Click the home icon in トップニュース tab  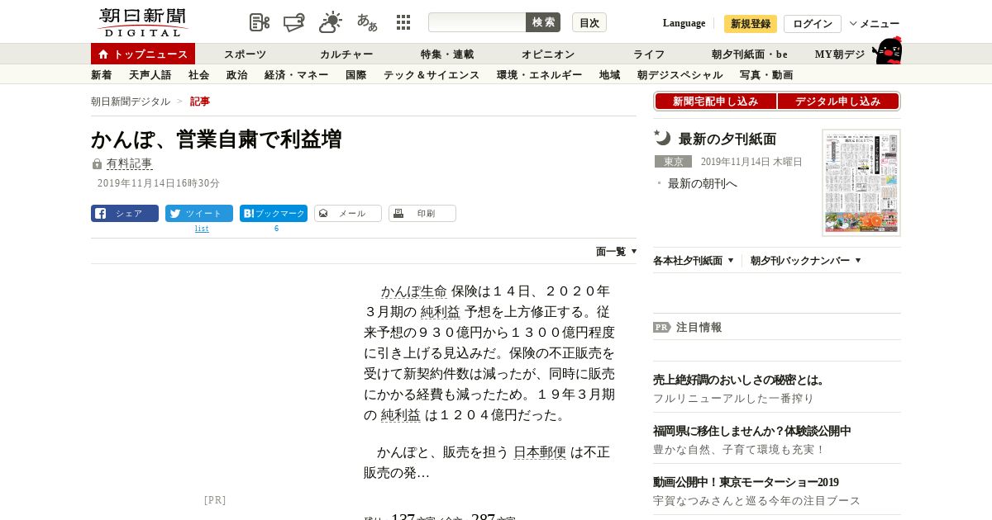coord(103,54)
